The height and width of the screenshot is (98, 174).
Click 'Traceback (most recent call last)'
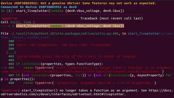(112, 18)
